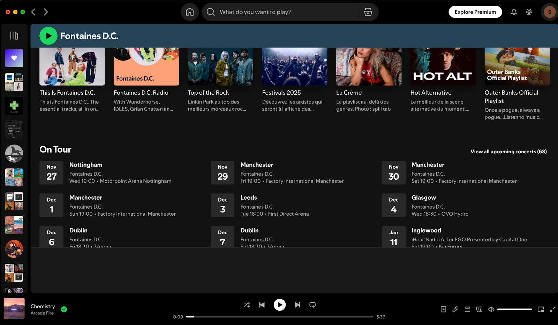Toggle shuffle playback
Viewport: 558px width, 325px height.
point(247,305)
